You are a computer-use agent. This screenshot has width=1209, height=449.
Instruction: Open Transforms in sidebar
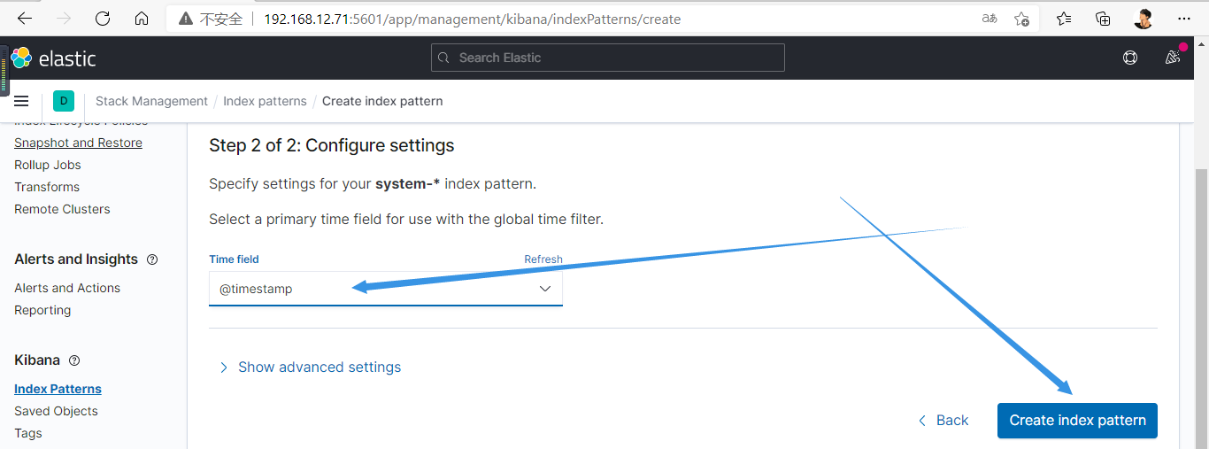[x=47, y=187]
